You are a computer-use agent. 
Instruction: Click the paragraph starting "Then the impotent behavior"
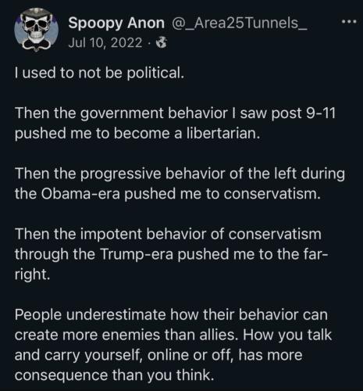pos(172,254)
